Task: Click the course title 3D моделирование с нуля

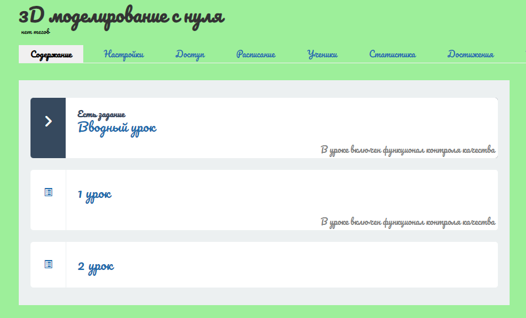Action: point(121,17)
